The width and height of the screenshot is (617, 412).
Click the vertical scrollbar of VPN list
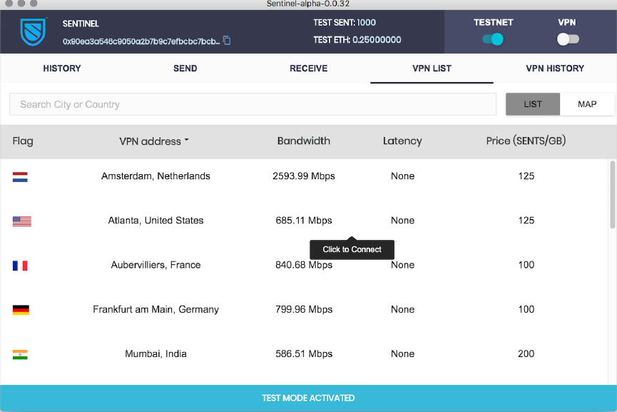point(612,195)
